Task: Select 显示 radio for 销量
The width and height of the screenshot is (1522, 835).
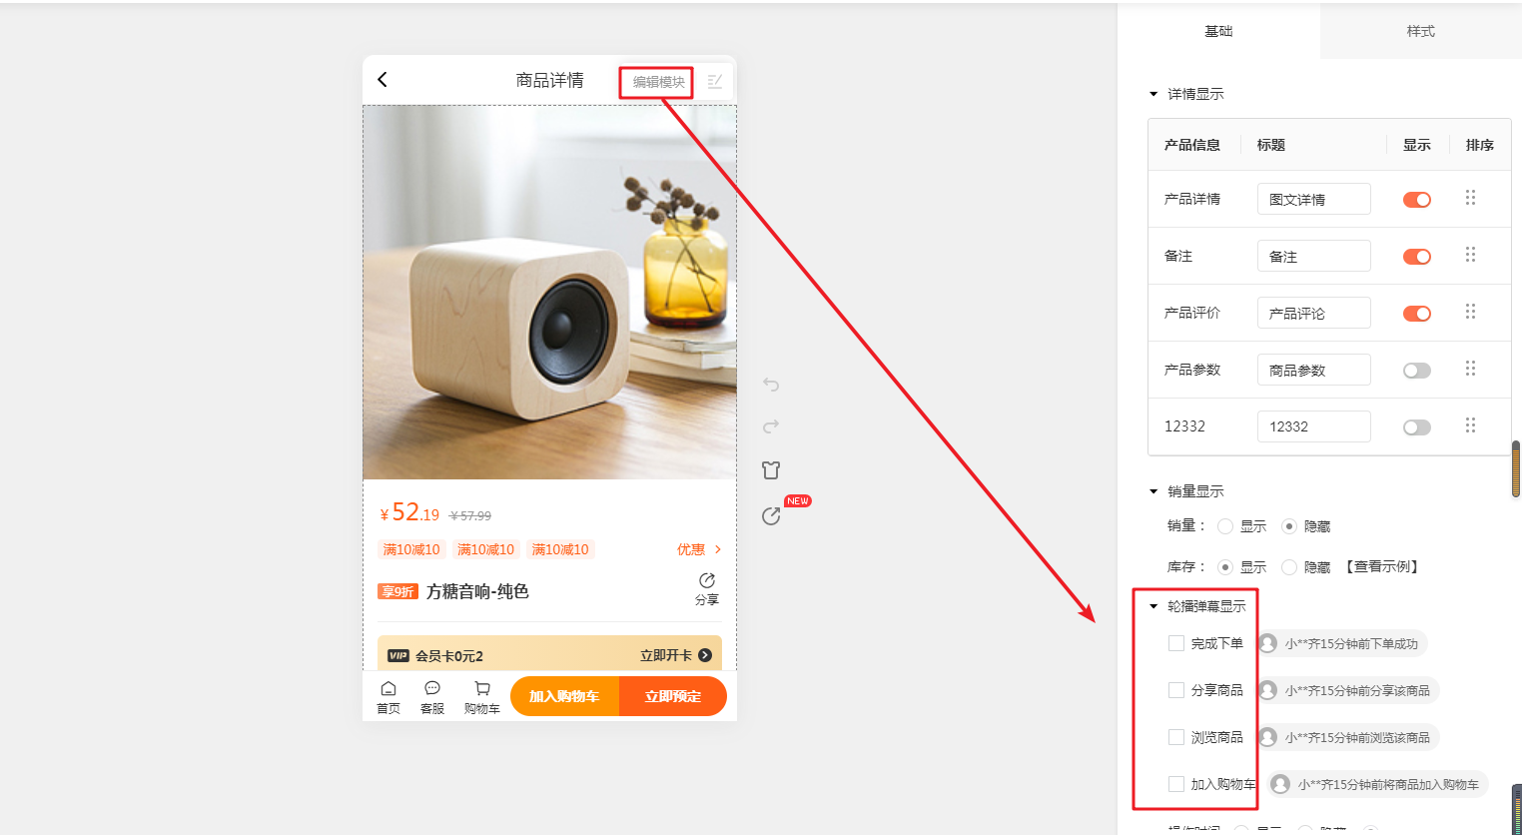Action: tap(1225, 526)
